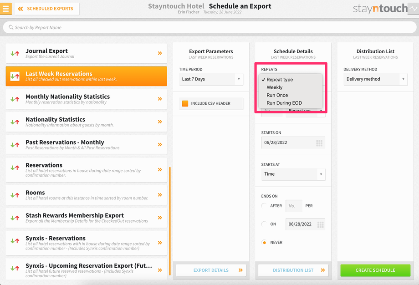The height and width of the screenshot is (285, 419).
Task: Open Nationality Statistics double chevron
Action: coord(160,122)
